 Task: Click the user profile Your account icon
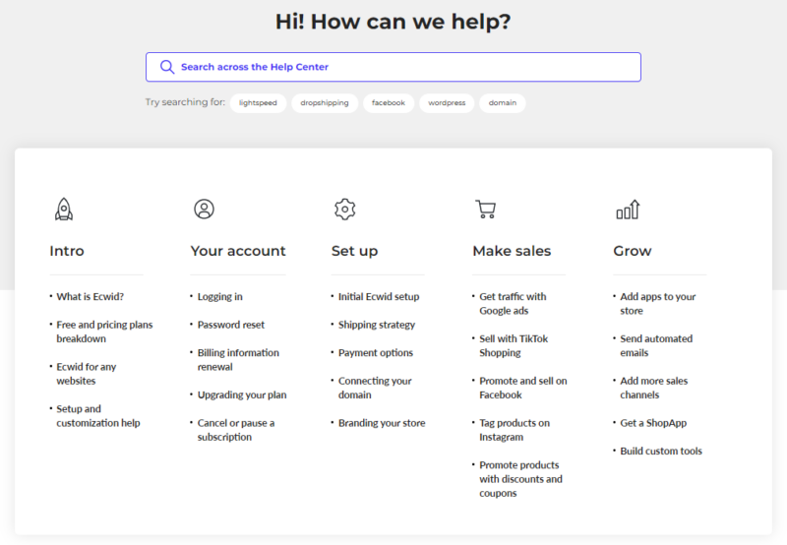pos(204,209)
